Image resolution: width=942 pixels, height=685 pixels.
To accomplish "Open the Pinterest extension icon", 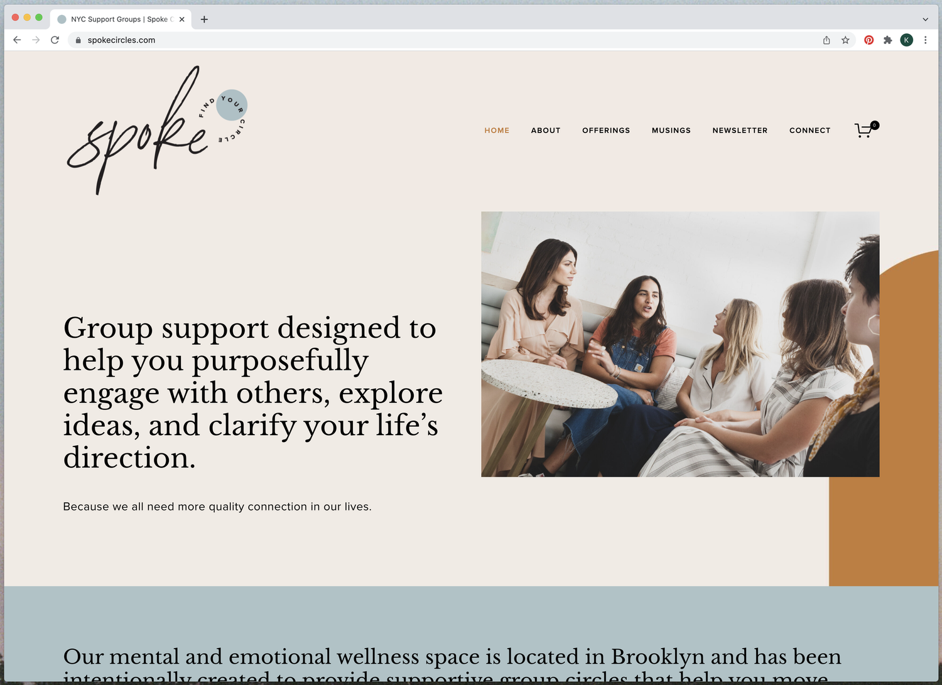I will [x=869, y=40].
